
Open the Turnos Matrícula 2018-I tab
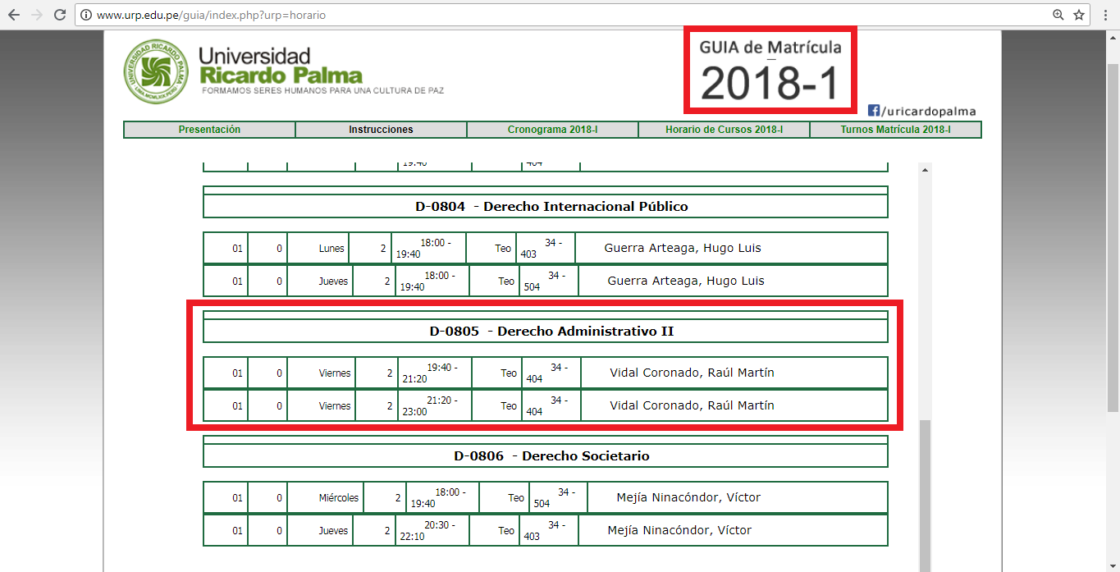click(x=895, y=130)
